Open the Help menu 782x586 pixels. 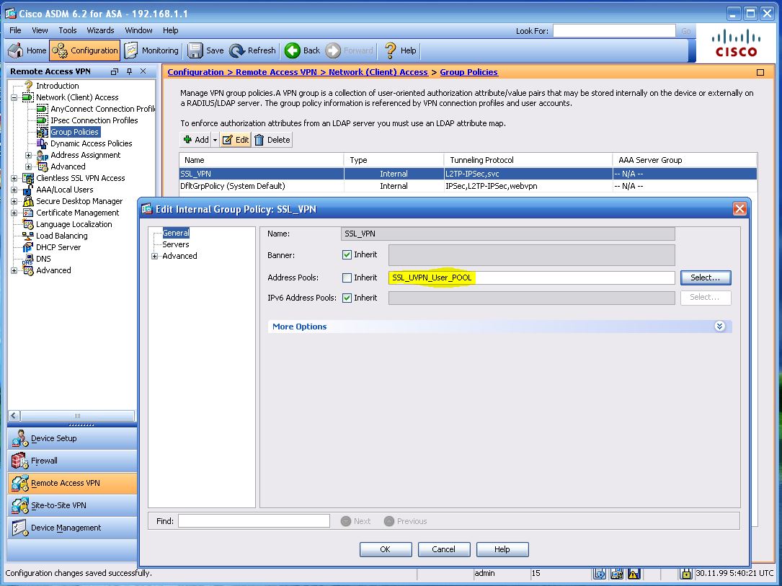[171, 30]
